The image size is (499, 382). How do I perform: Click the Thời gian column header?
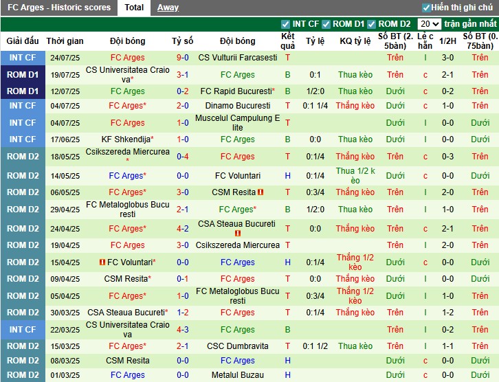65,41
